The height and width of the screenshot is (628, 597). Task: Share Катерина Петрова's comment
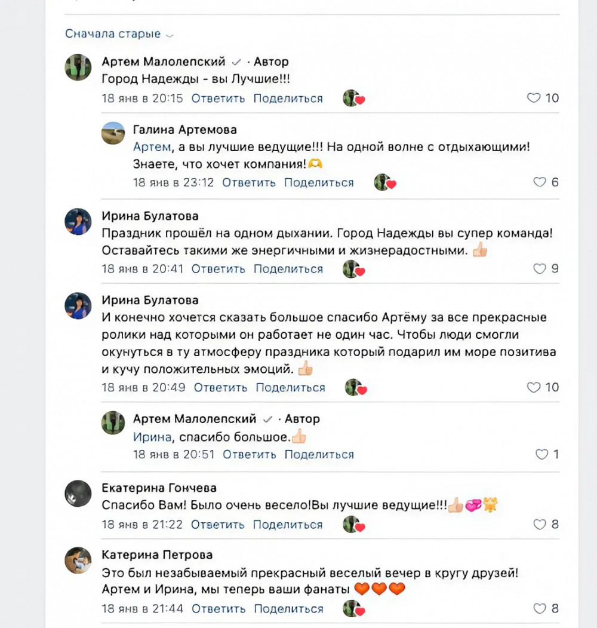(288, 609)
